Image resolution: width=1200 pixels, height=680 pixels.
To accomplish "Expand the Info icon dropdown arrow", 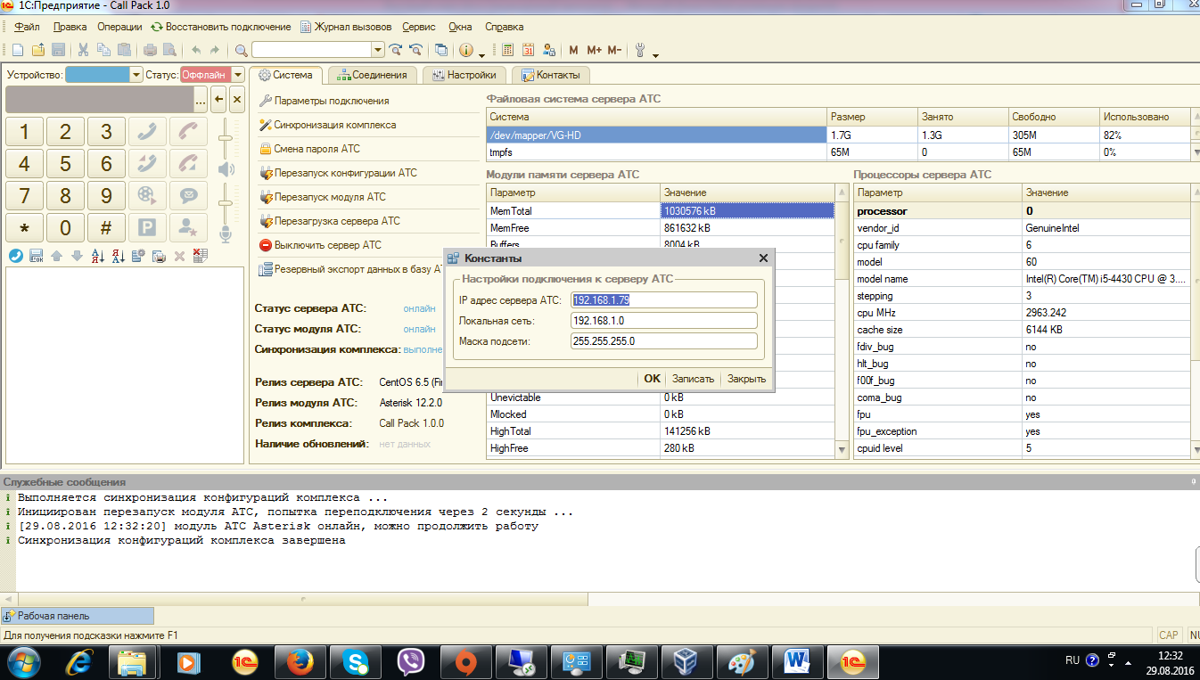I will pos(481,54).
